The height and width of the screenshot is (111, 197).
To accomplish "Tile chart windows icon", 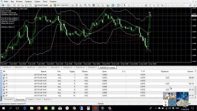I will tap(94, 5).
